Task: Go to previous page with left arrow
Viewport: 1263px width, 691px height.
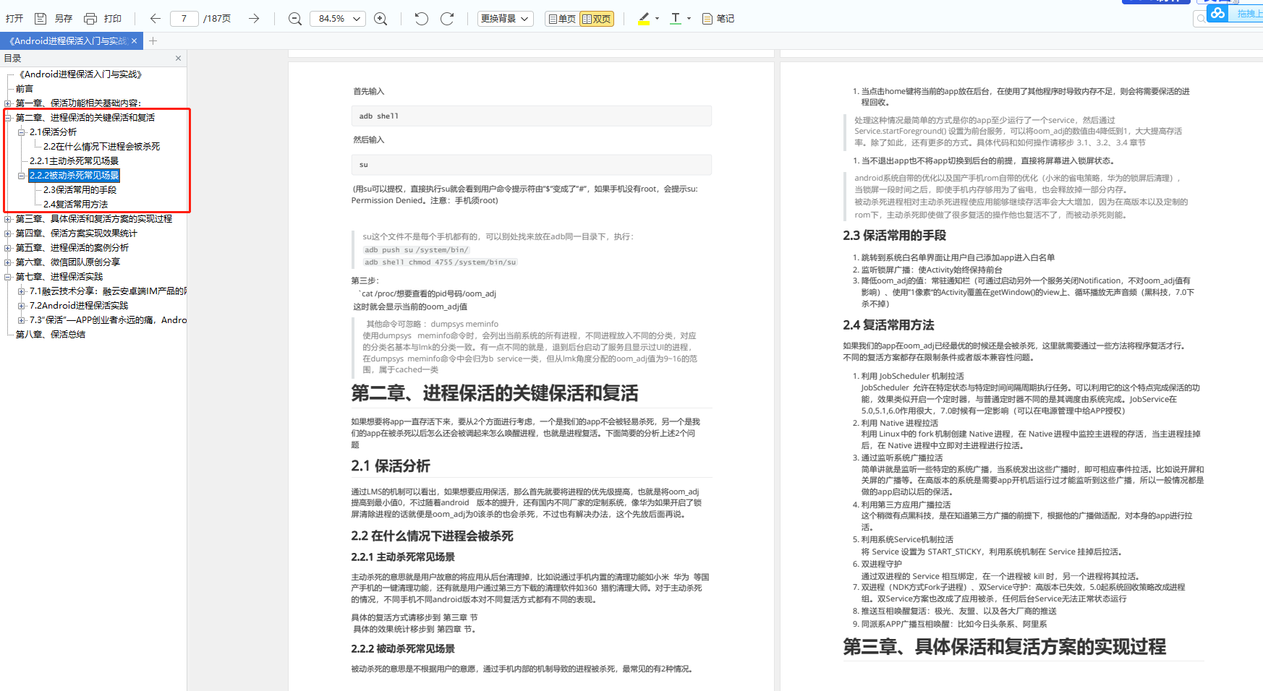Action: [155, 19]
